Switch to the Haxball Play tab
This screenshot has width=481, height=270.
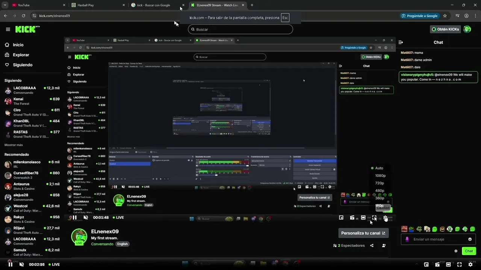point(98,5)
